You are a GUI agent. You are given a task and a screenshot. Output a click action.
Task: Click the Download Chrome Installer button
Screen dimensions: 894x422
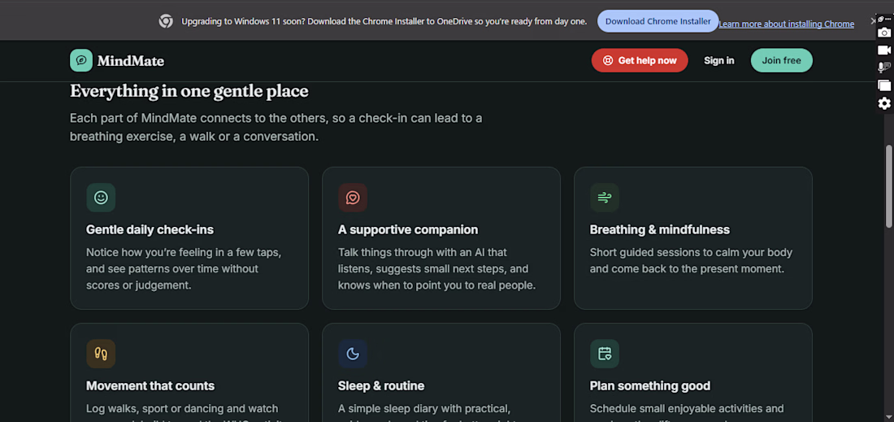pyautogui.click(x=658, y=21)
